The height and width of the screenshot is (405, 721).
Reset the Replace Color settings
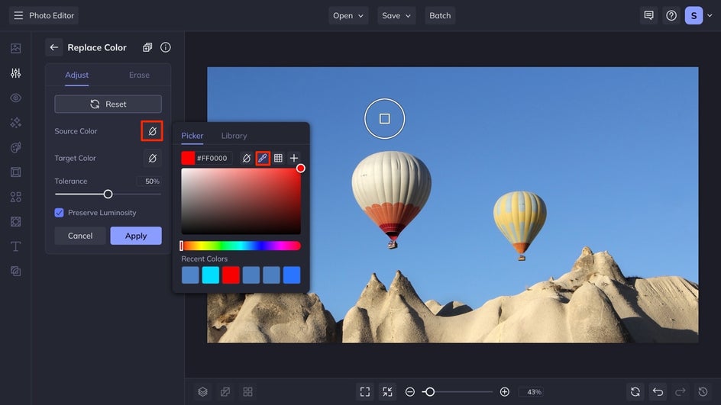coord(108,104)
